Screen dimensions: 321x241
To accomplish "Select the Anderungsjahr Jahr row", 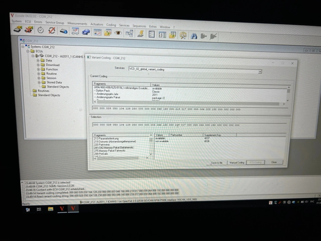I will (x=107, y=94).
